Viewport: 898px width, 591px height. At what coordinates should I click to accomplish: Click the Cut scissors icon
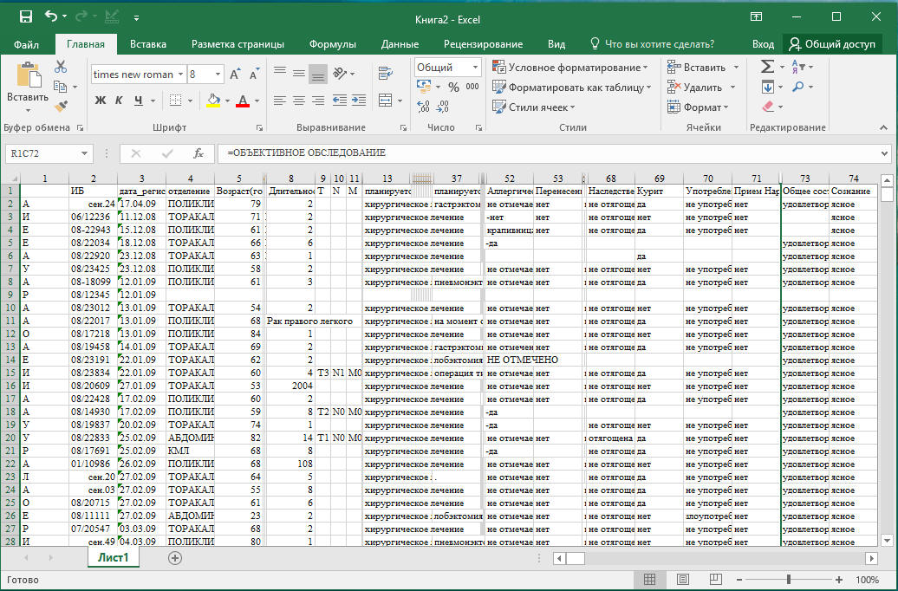pos(61,67)
